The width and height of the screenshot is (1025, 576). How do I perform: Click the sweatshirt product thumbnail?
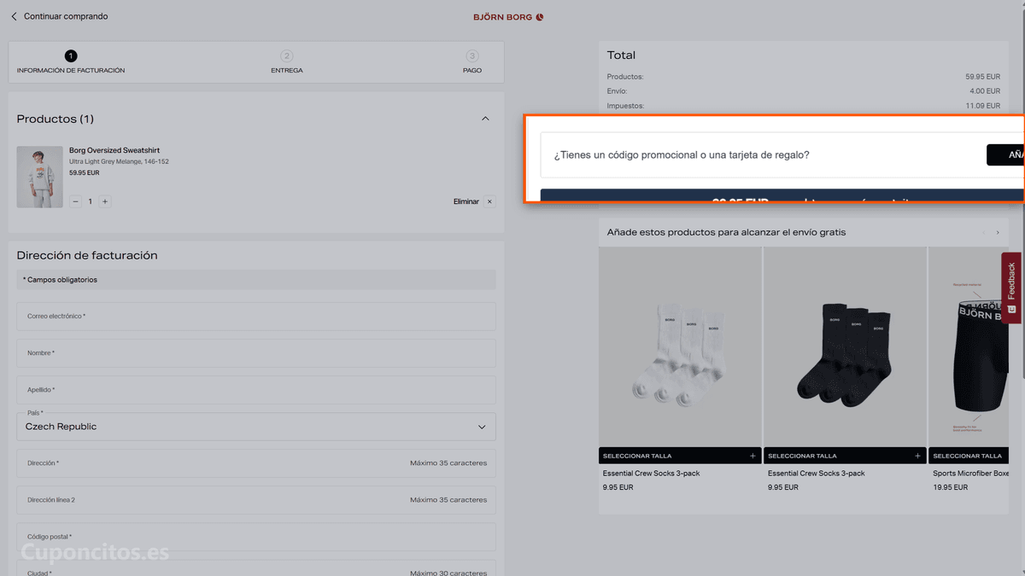pyautogui.click(x=40, y=177)
